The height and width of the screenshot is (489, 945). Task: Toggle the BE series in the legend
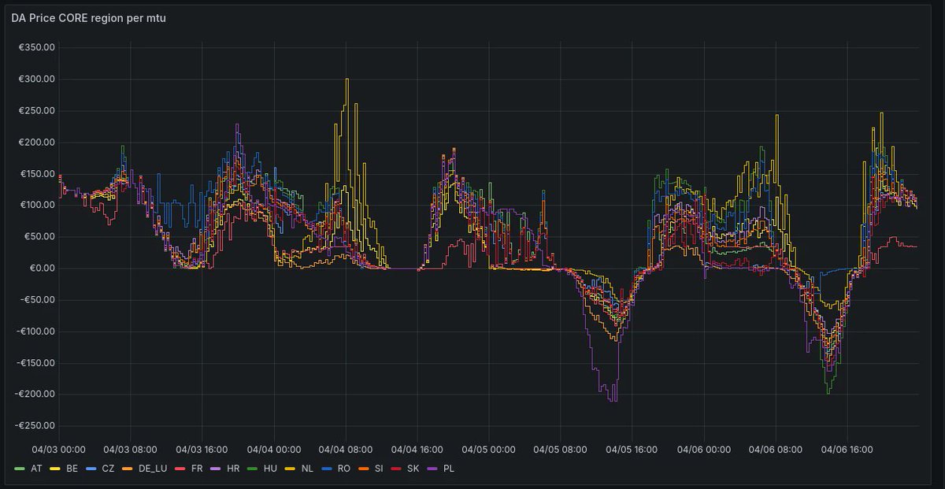click(72, 469)
